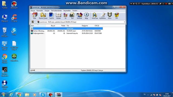Open ZumasRev desktop game icon
This screenshot has height=97, width=173.
click(14, 58)
